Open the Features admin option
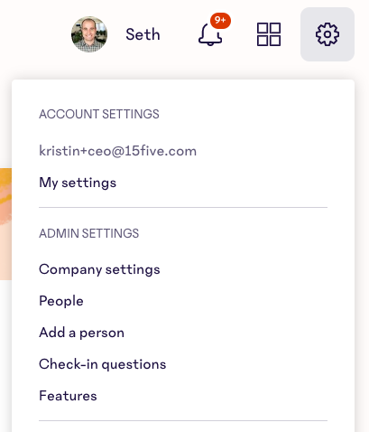This screenshot has width=369, height=432. (x=68, y=396)
